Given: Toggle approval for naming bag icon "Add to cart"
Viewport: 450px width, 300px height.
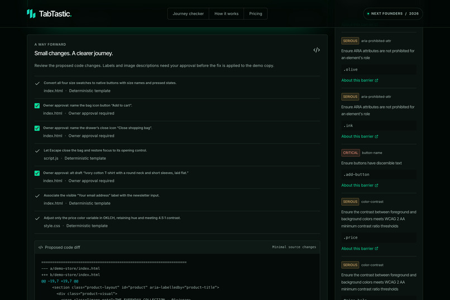Looking at the screenshot, I should [x=37, y=106].
